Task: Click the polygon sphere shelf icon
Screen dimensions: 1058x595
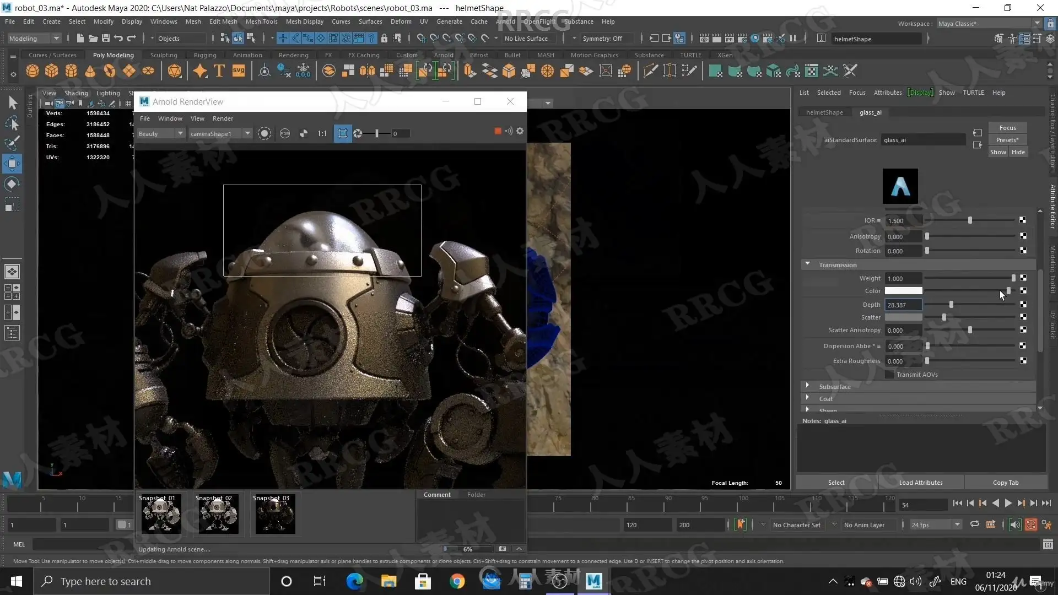Action: pos(33,71)
